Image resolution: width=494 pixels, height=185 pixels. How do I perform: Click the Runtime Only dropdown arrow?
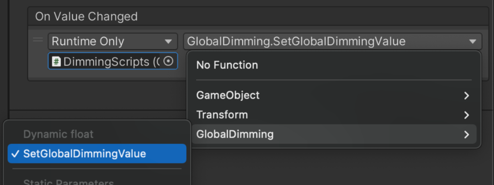coord(168,42)
